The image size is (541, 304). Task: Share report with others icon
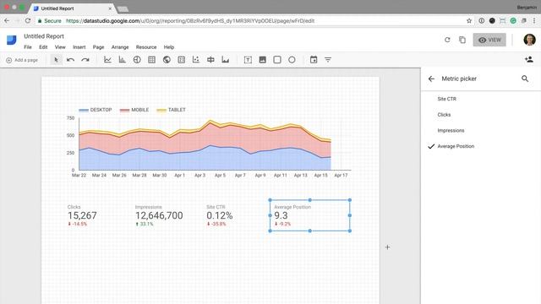tap(529, 60)
